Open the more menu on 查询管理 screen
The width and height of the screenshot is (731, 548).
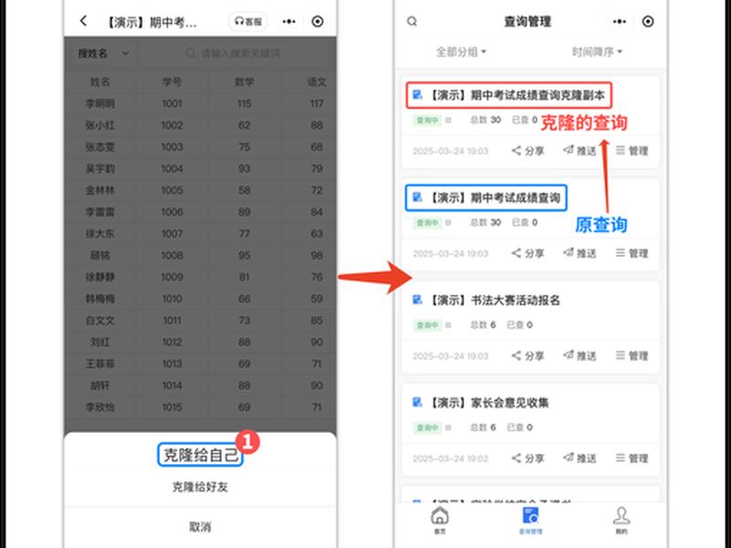pos(620,21)
